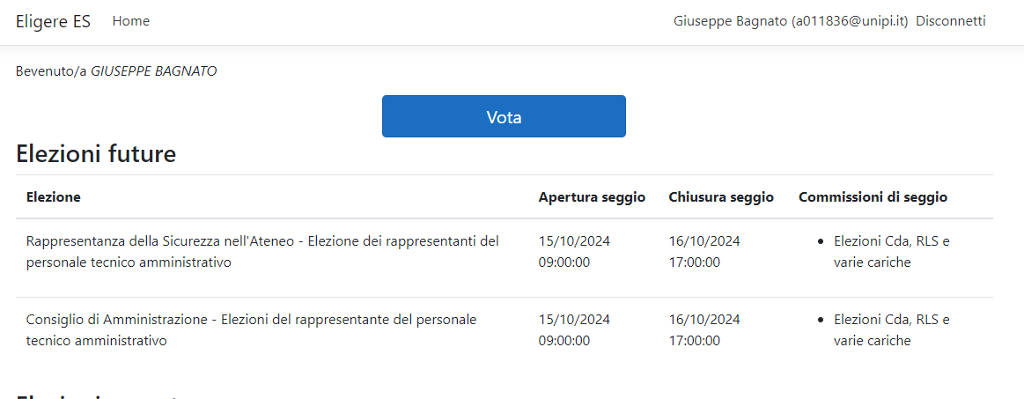This screenshot has width=1024, height=399.
Task: Click the Rappresentanza row's Elezioni Cda, RLS commission
Action: [891, 251]
